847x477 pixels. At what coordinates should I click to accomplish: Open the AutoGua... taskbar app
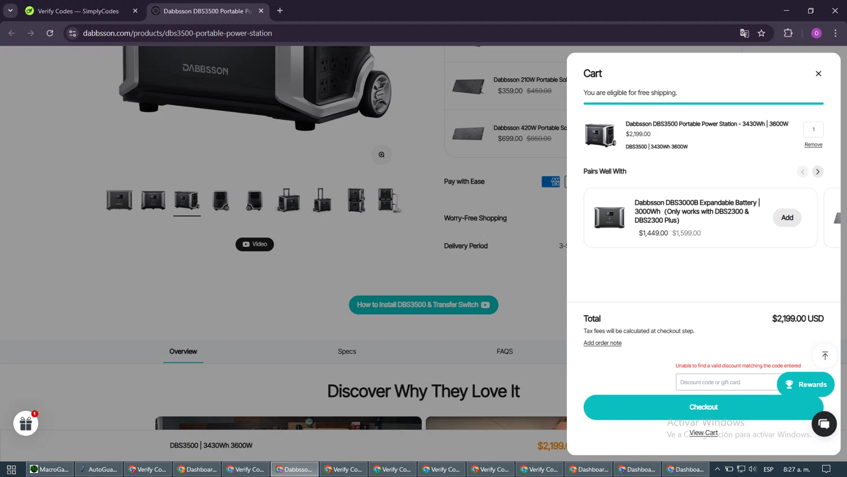click(x=99, y=470)
